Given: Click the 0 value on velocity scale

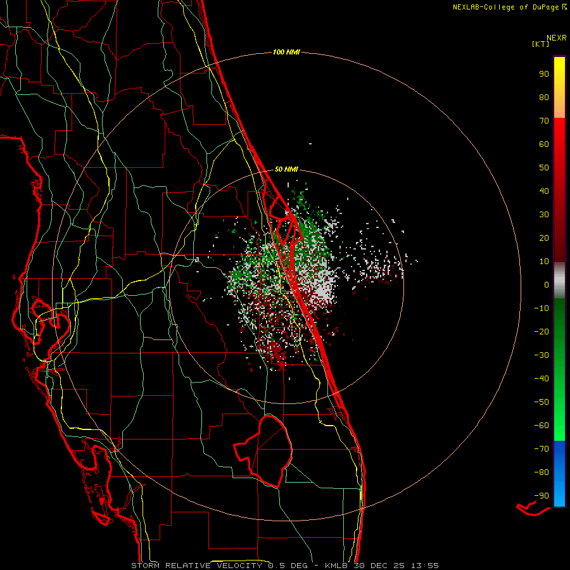Looking at the screenshot, I should pyautogui.click(x=547, y=284).
